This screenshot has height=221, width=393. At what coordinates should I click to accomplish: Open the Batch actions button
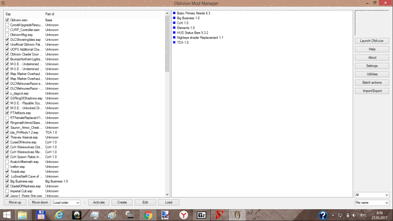(x=372, y=82)
